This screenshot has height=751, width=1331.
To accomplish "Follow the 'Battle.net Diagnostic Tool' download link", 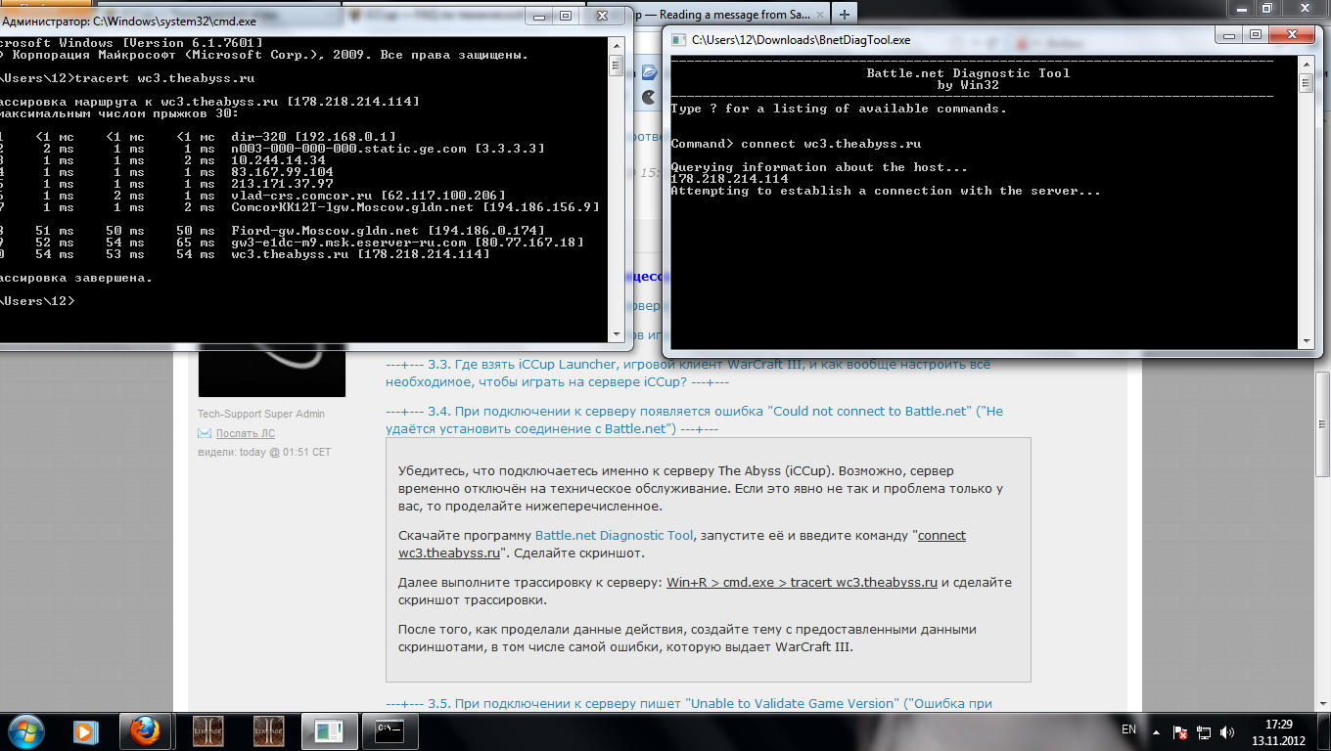I will coord(615,535).
